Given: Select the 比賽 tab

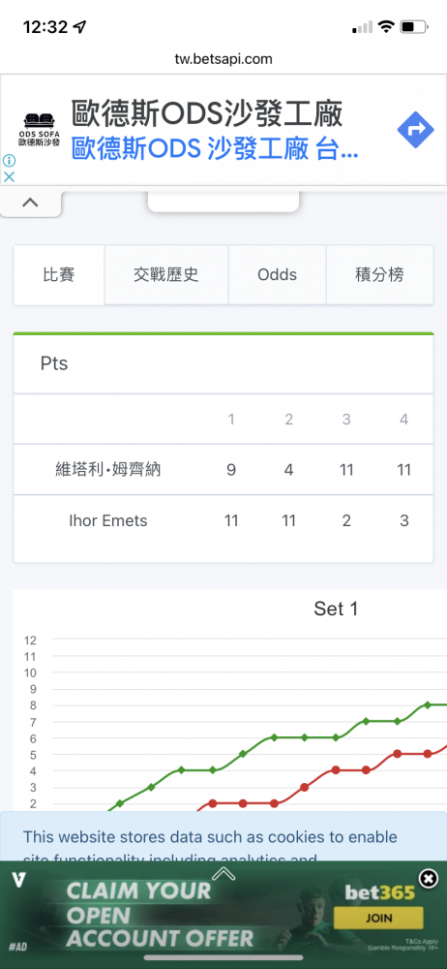Looking at the screenshot, I should click(x=59, y=275).
